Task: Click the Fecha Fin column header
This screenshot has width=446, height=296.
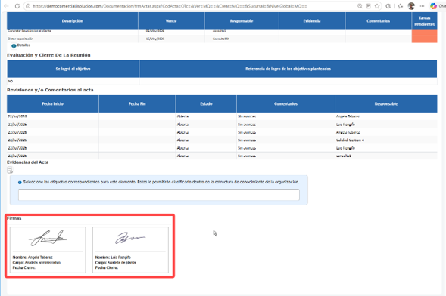Action: 137,103
